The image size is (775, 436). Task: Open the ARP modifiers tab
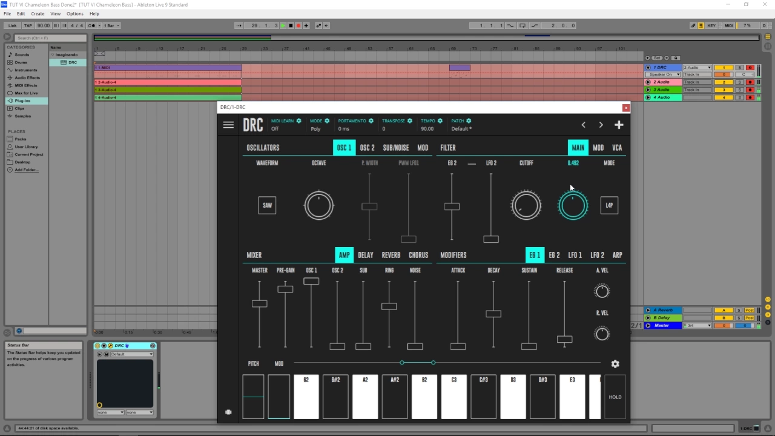point(617,255)
